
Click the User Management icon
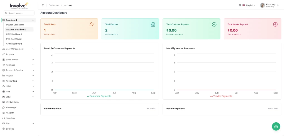3,49
